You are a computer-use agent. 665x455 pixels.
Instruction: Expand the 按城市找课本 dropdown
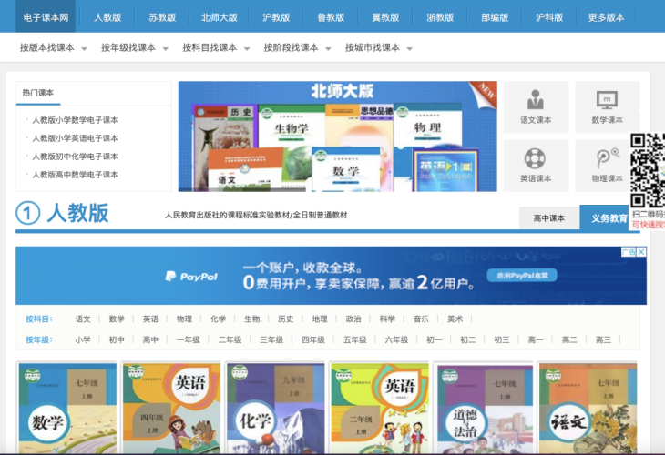[379, 47]
